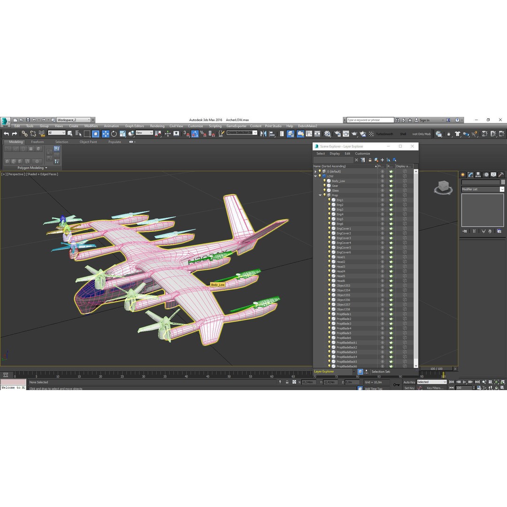The height and width of the screenshot is (507, 507).
Task: Toggle frozen state of Eng1
Action: pos(382,200)
